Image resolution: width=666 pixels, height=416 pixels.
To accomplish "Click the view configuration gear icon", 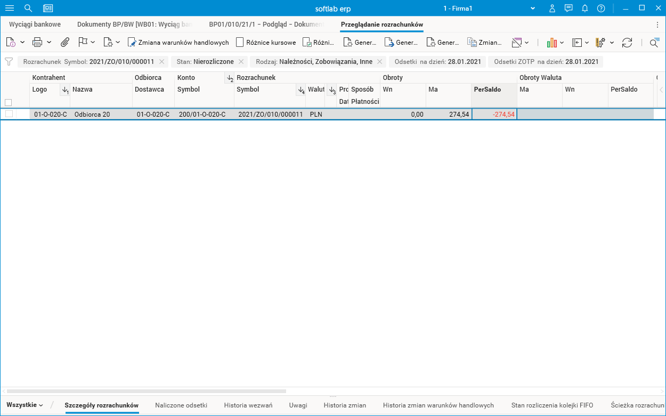I will point(601,42).
